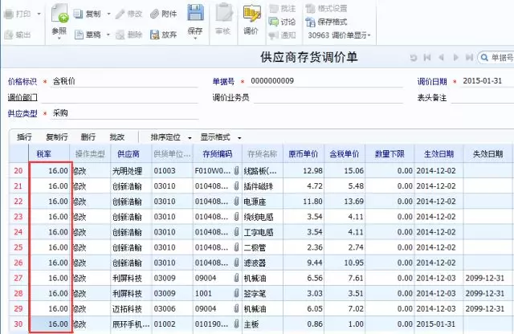Open the 打印 dropdown arrow
This screenshot has height=334, width=514.
pyautogui.click(x=39, y=14)
